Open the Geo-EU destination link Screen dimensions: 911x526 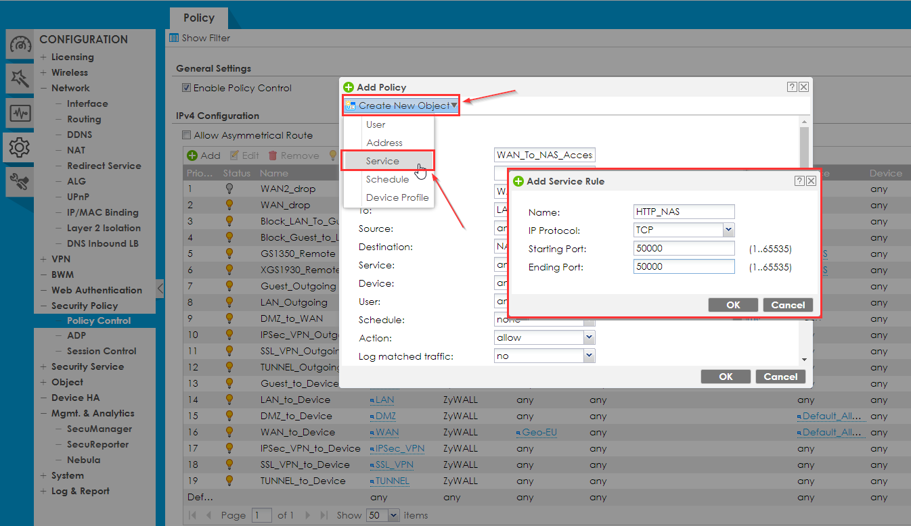click(x=536, y=432)
